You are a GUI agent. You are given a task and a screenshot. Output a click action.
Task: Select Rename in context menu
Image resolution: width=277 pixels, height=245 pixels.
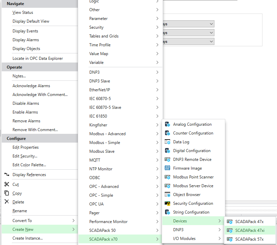click(x=20, y=211)
